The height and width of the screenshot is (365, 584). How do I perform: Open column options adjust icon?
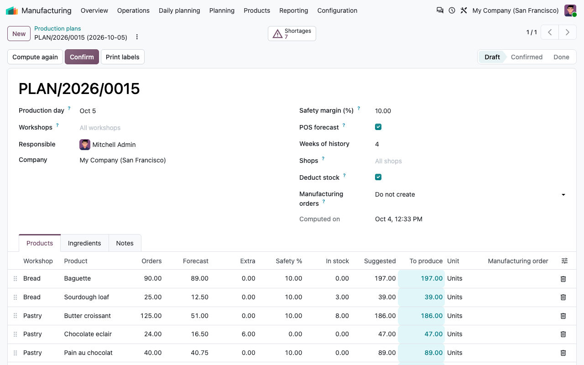(564, 261)
